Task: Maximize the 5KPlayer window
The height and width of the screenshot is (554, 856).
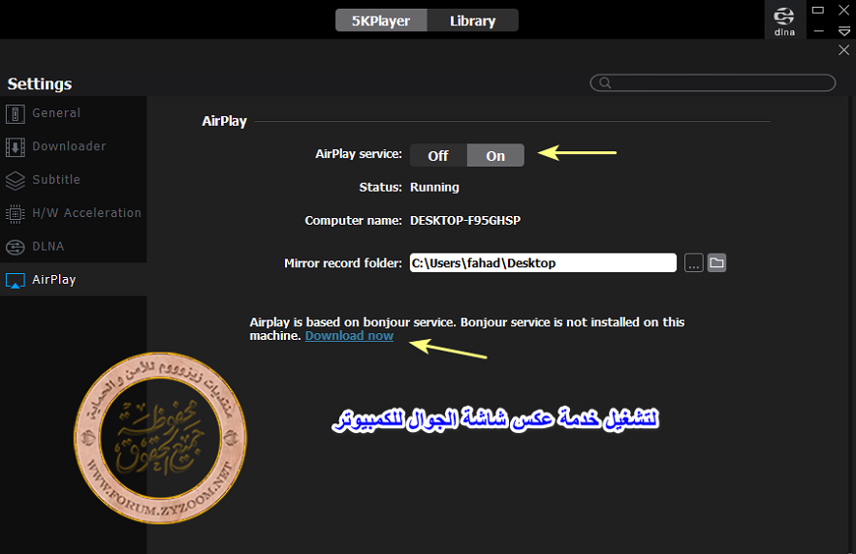Action: tap(818, 10)
